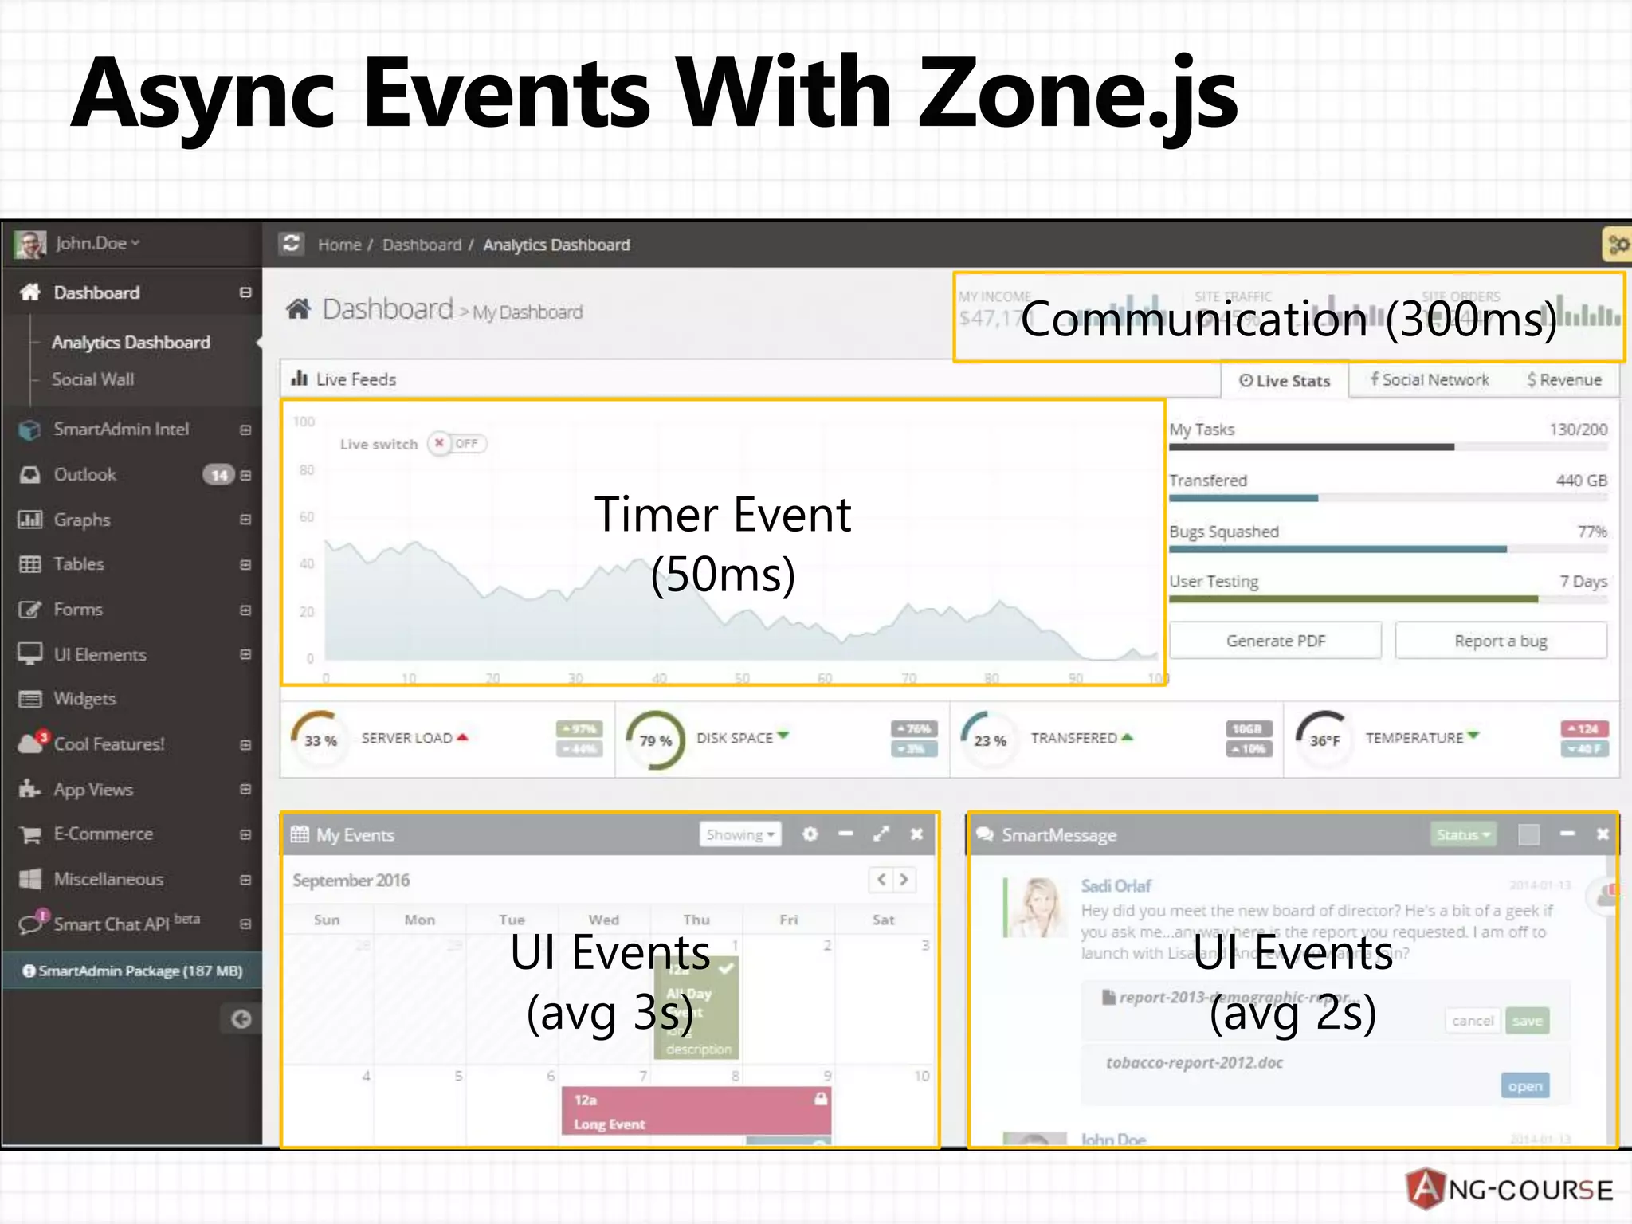The height and width of the screenshot is (1224, 1632).
Task: Click the Generate PDF button
Action: [x=1275, y=641]
